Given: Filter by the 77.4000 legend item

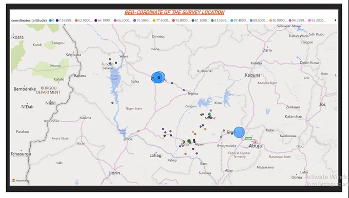Looking at the screenshot, I should coord(161,20).
